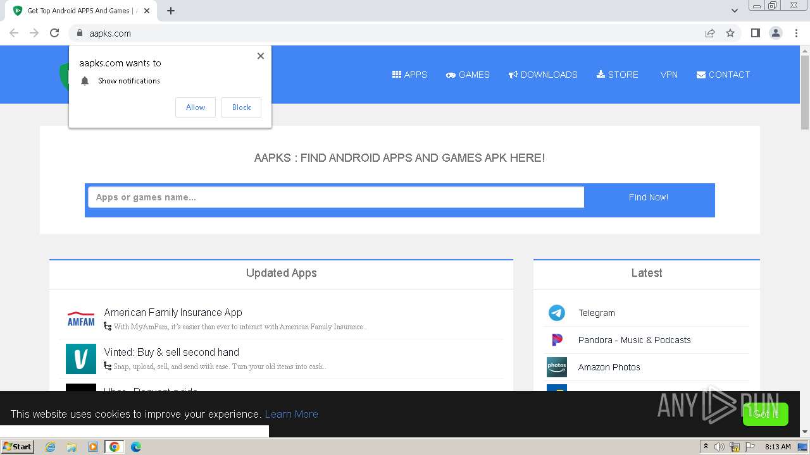Click the page scrollbar up arrow
Screen dimensions: 810x455
[805, 50]
